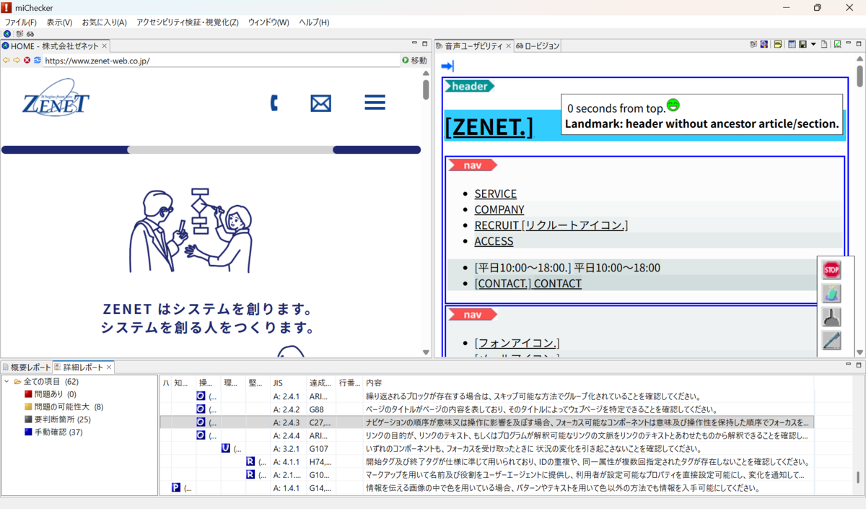This screenshot has width=866, height=509.
Task: Click the table view icon in voice panel toolbar
Action: click(792, 45)
